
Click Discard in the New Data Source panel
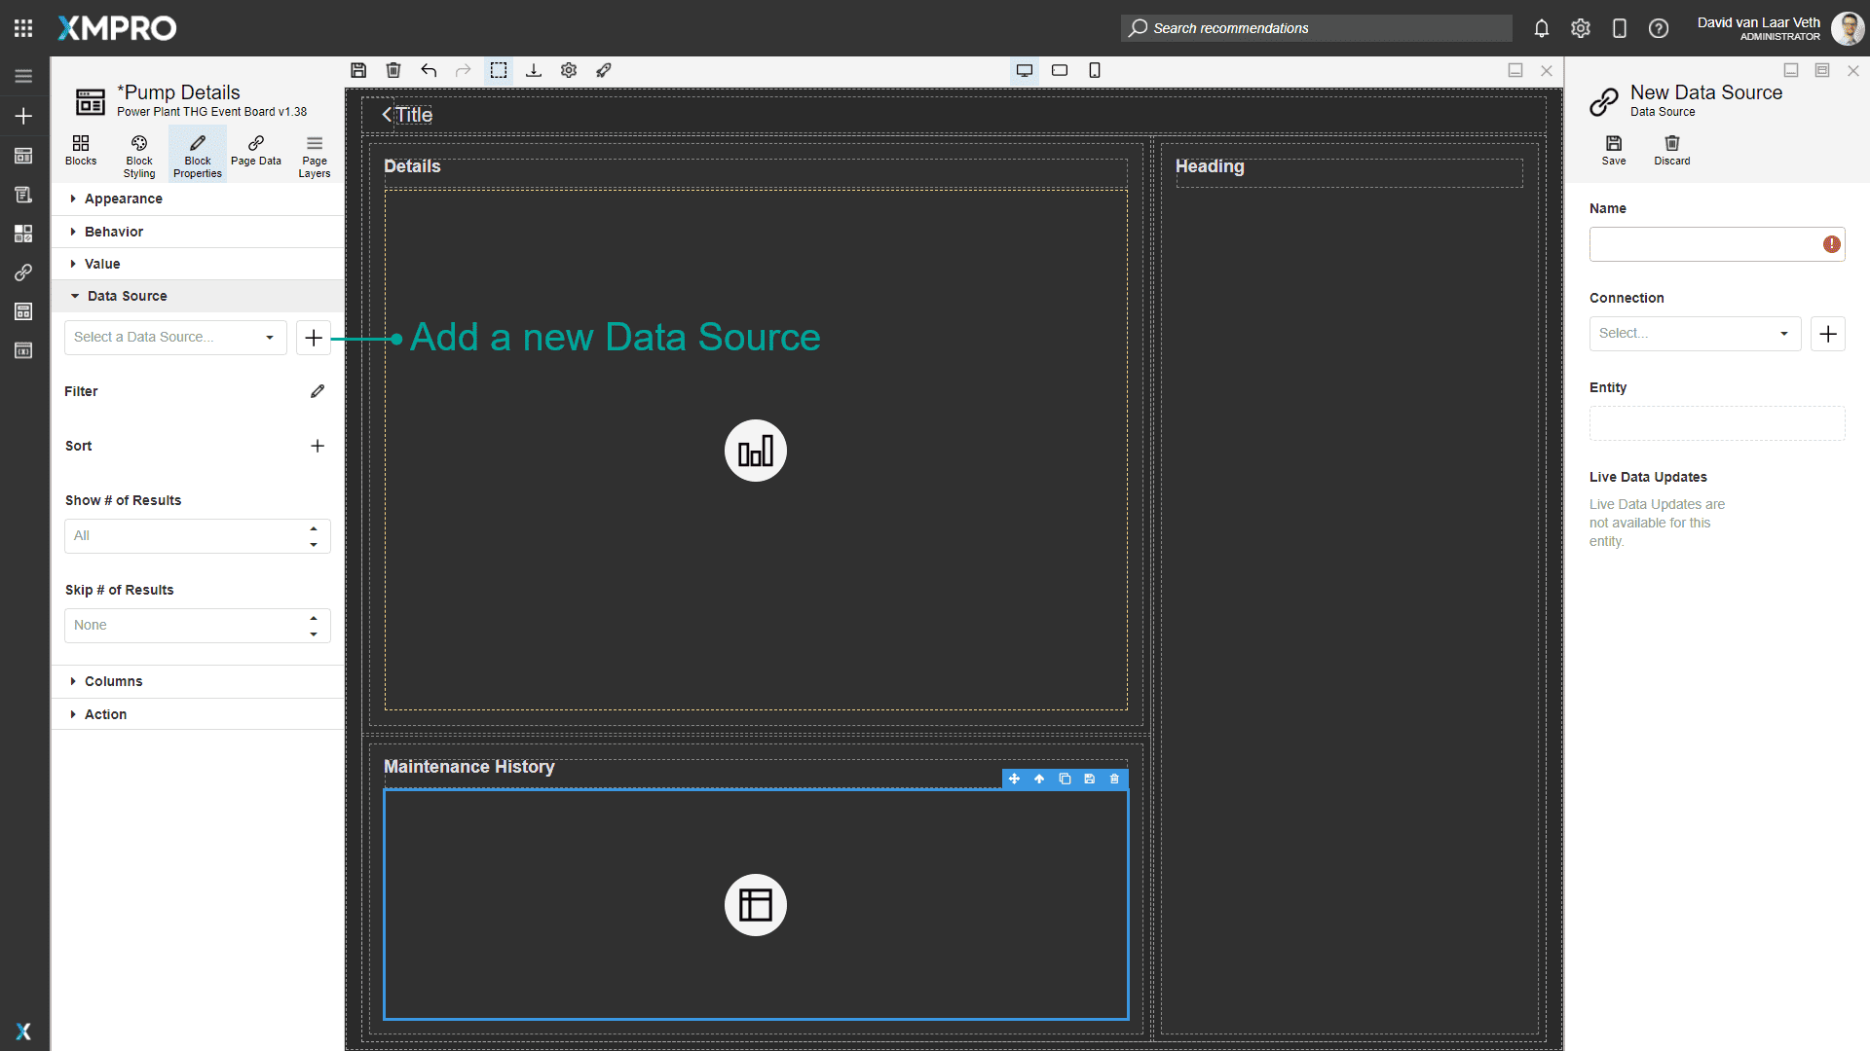1671,150
